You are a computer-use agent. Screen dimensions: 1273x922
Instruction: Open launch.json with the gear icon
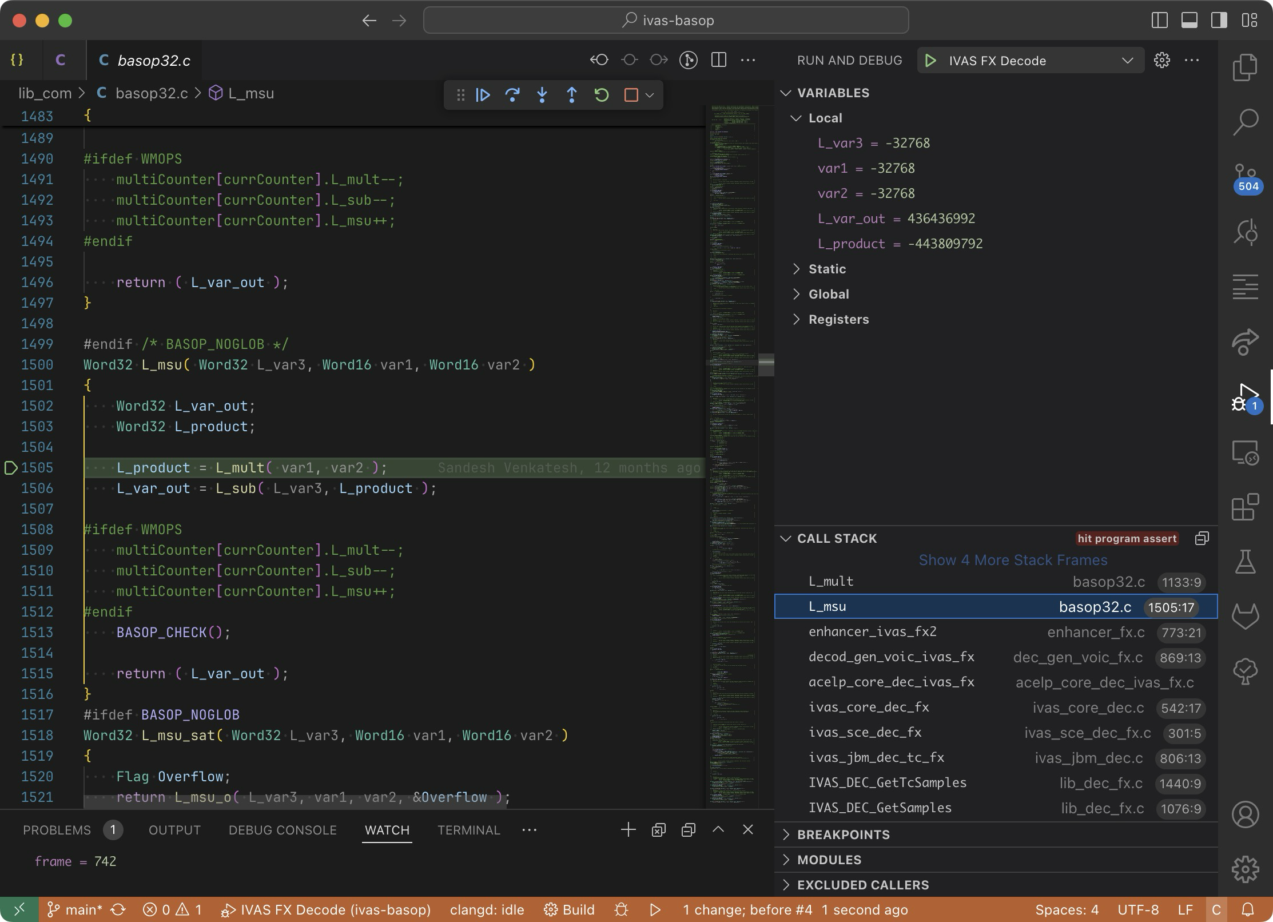click(x=1161, y=61)
